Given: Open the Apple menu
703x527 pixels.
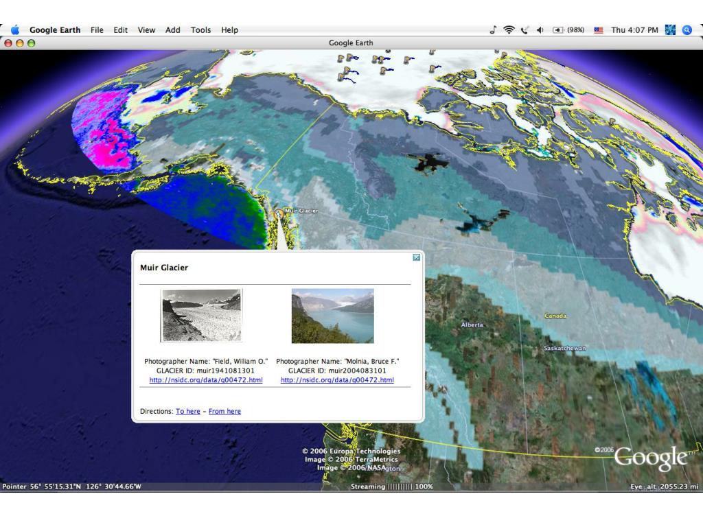Looking at the screenshot, I should 15,30.
